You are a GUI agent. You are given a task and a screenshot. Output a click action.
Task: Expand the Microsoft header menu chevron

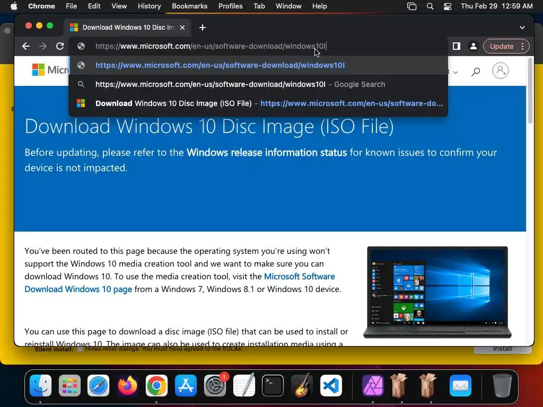click(x=455, y=72)
